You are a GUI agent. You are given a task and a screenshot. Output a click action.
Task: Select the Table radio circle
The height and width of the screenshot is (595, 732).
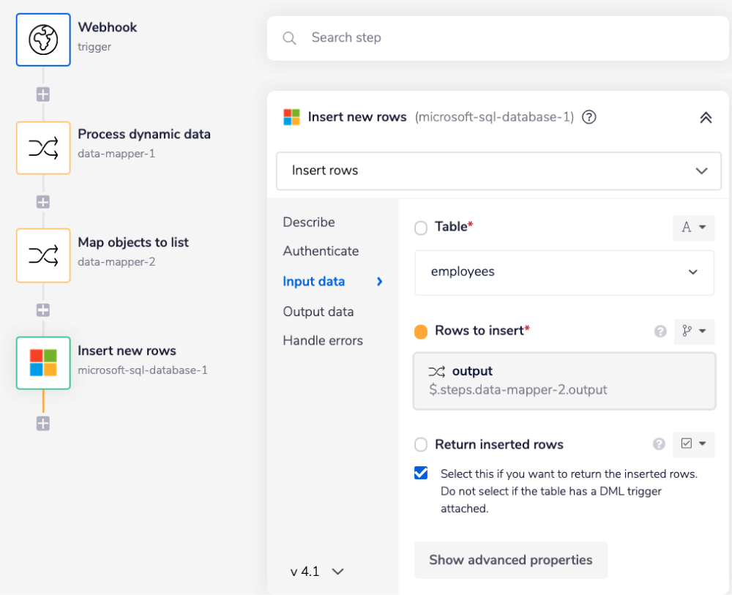pos(421,228)
